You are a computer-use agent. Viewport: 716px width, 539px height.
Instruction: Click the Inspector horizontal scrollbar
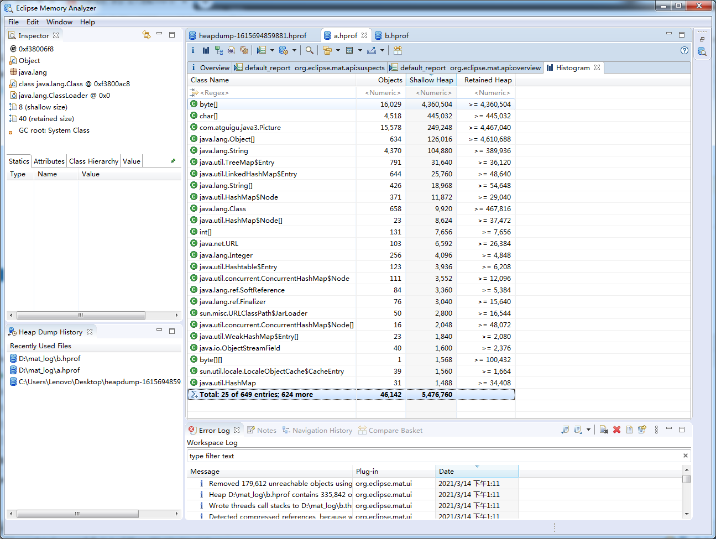(x=81, y=315)
